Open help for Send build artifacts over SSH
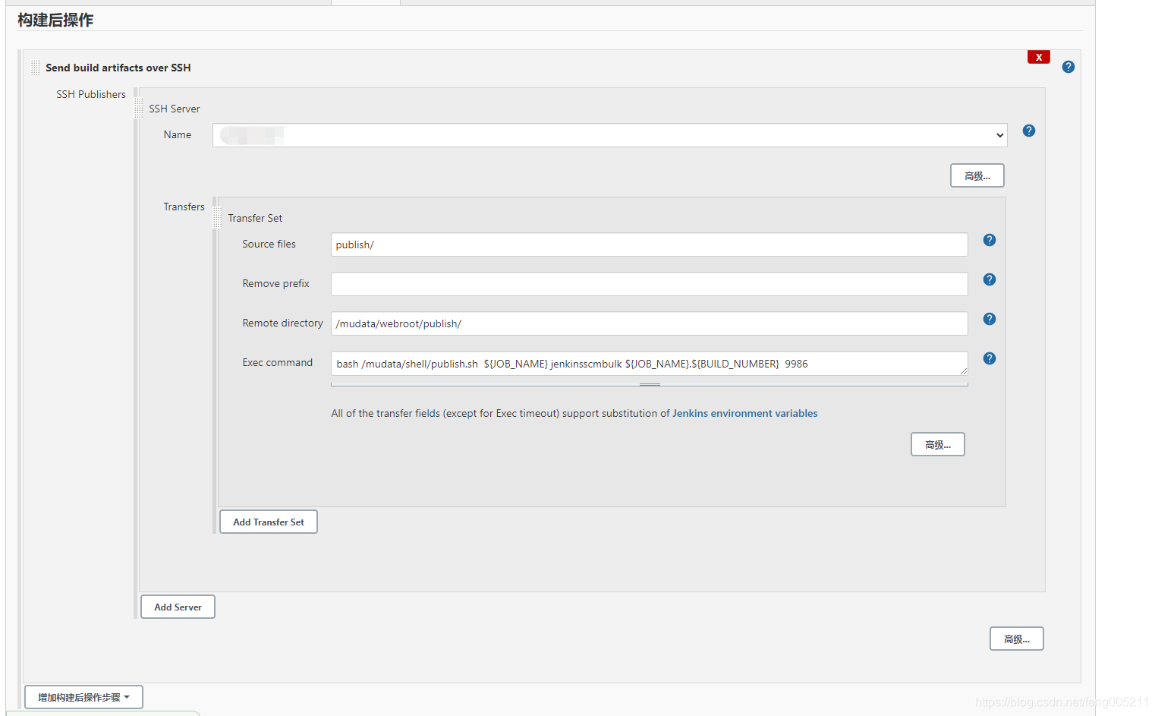This screenshot has height=716, width=1155. [x=1068, y=67]
